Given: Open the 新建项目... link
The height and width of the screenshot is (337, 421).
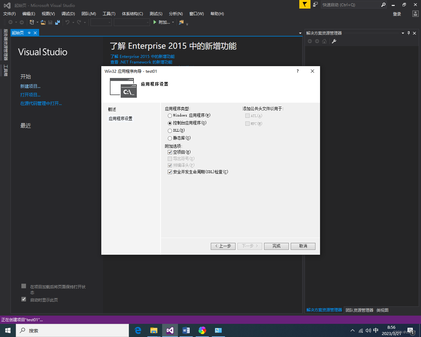Looking at the screenshot, I should coord(30,86).
